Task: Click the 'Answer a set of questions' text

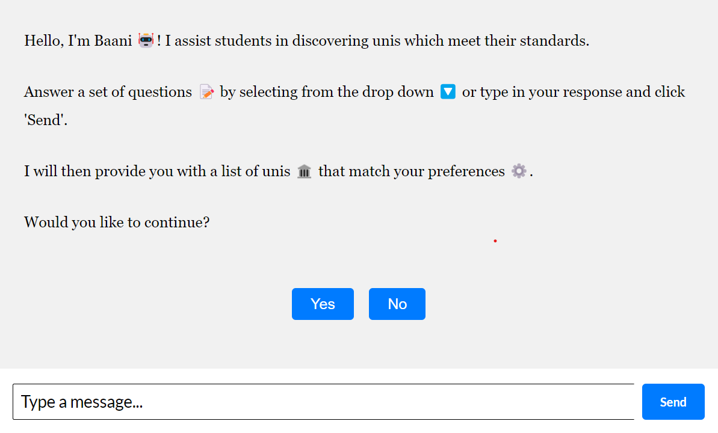Action: tap(108, 92)
